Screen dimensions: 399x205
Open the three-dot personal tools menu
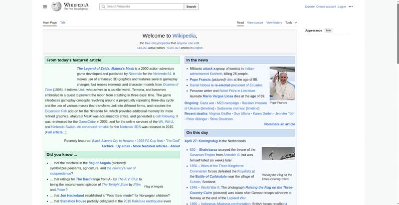point(351,7)
